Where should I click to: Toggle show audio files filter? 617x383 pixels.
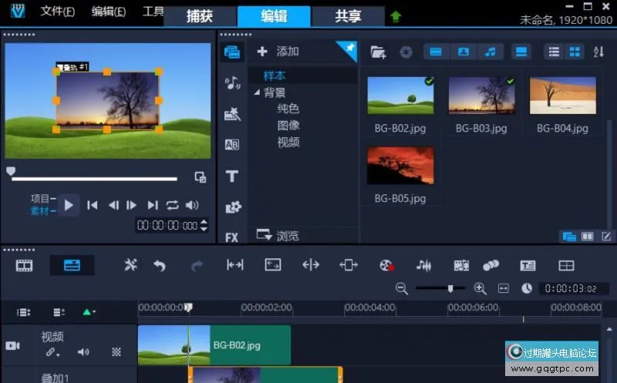coord(490,52)
